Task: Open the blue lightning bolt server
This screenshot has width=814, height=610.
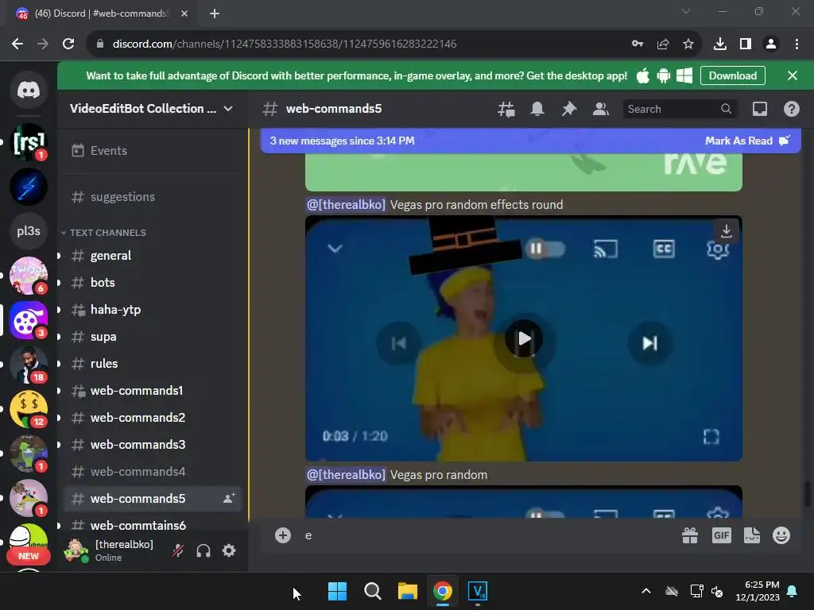Action: point(29,187)
